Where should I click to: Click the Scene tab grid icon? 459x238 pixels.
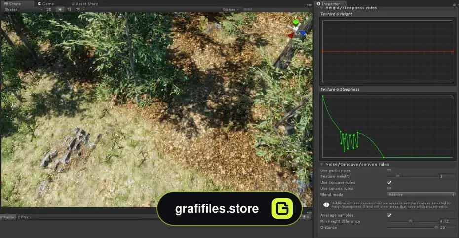[x=6, y=4]
